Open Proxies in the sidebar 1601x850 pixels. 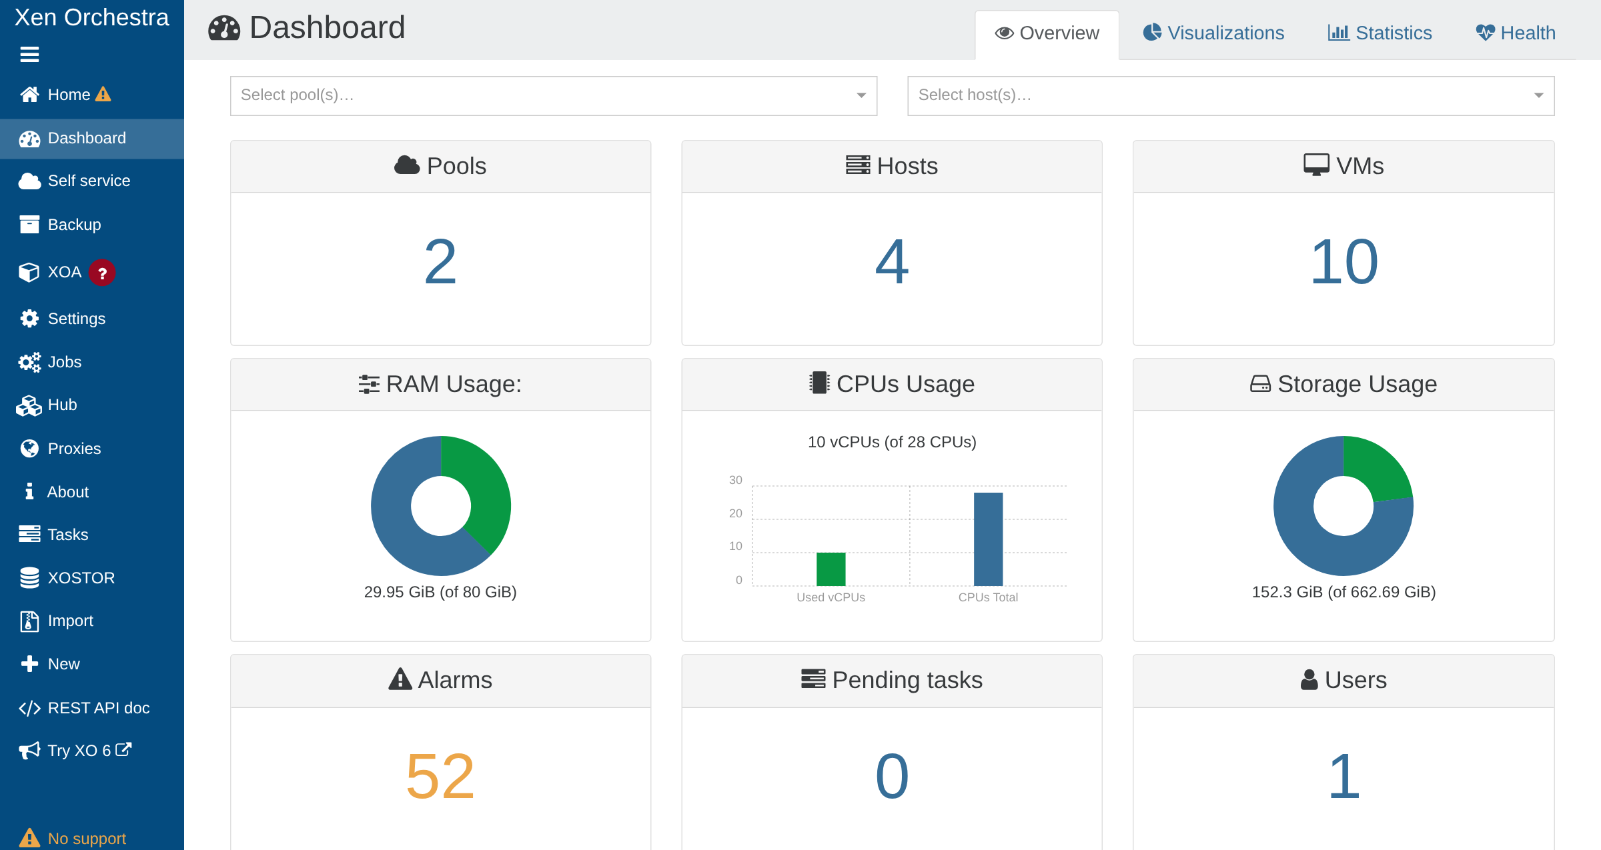92,449
